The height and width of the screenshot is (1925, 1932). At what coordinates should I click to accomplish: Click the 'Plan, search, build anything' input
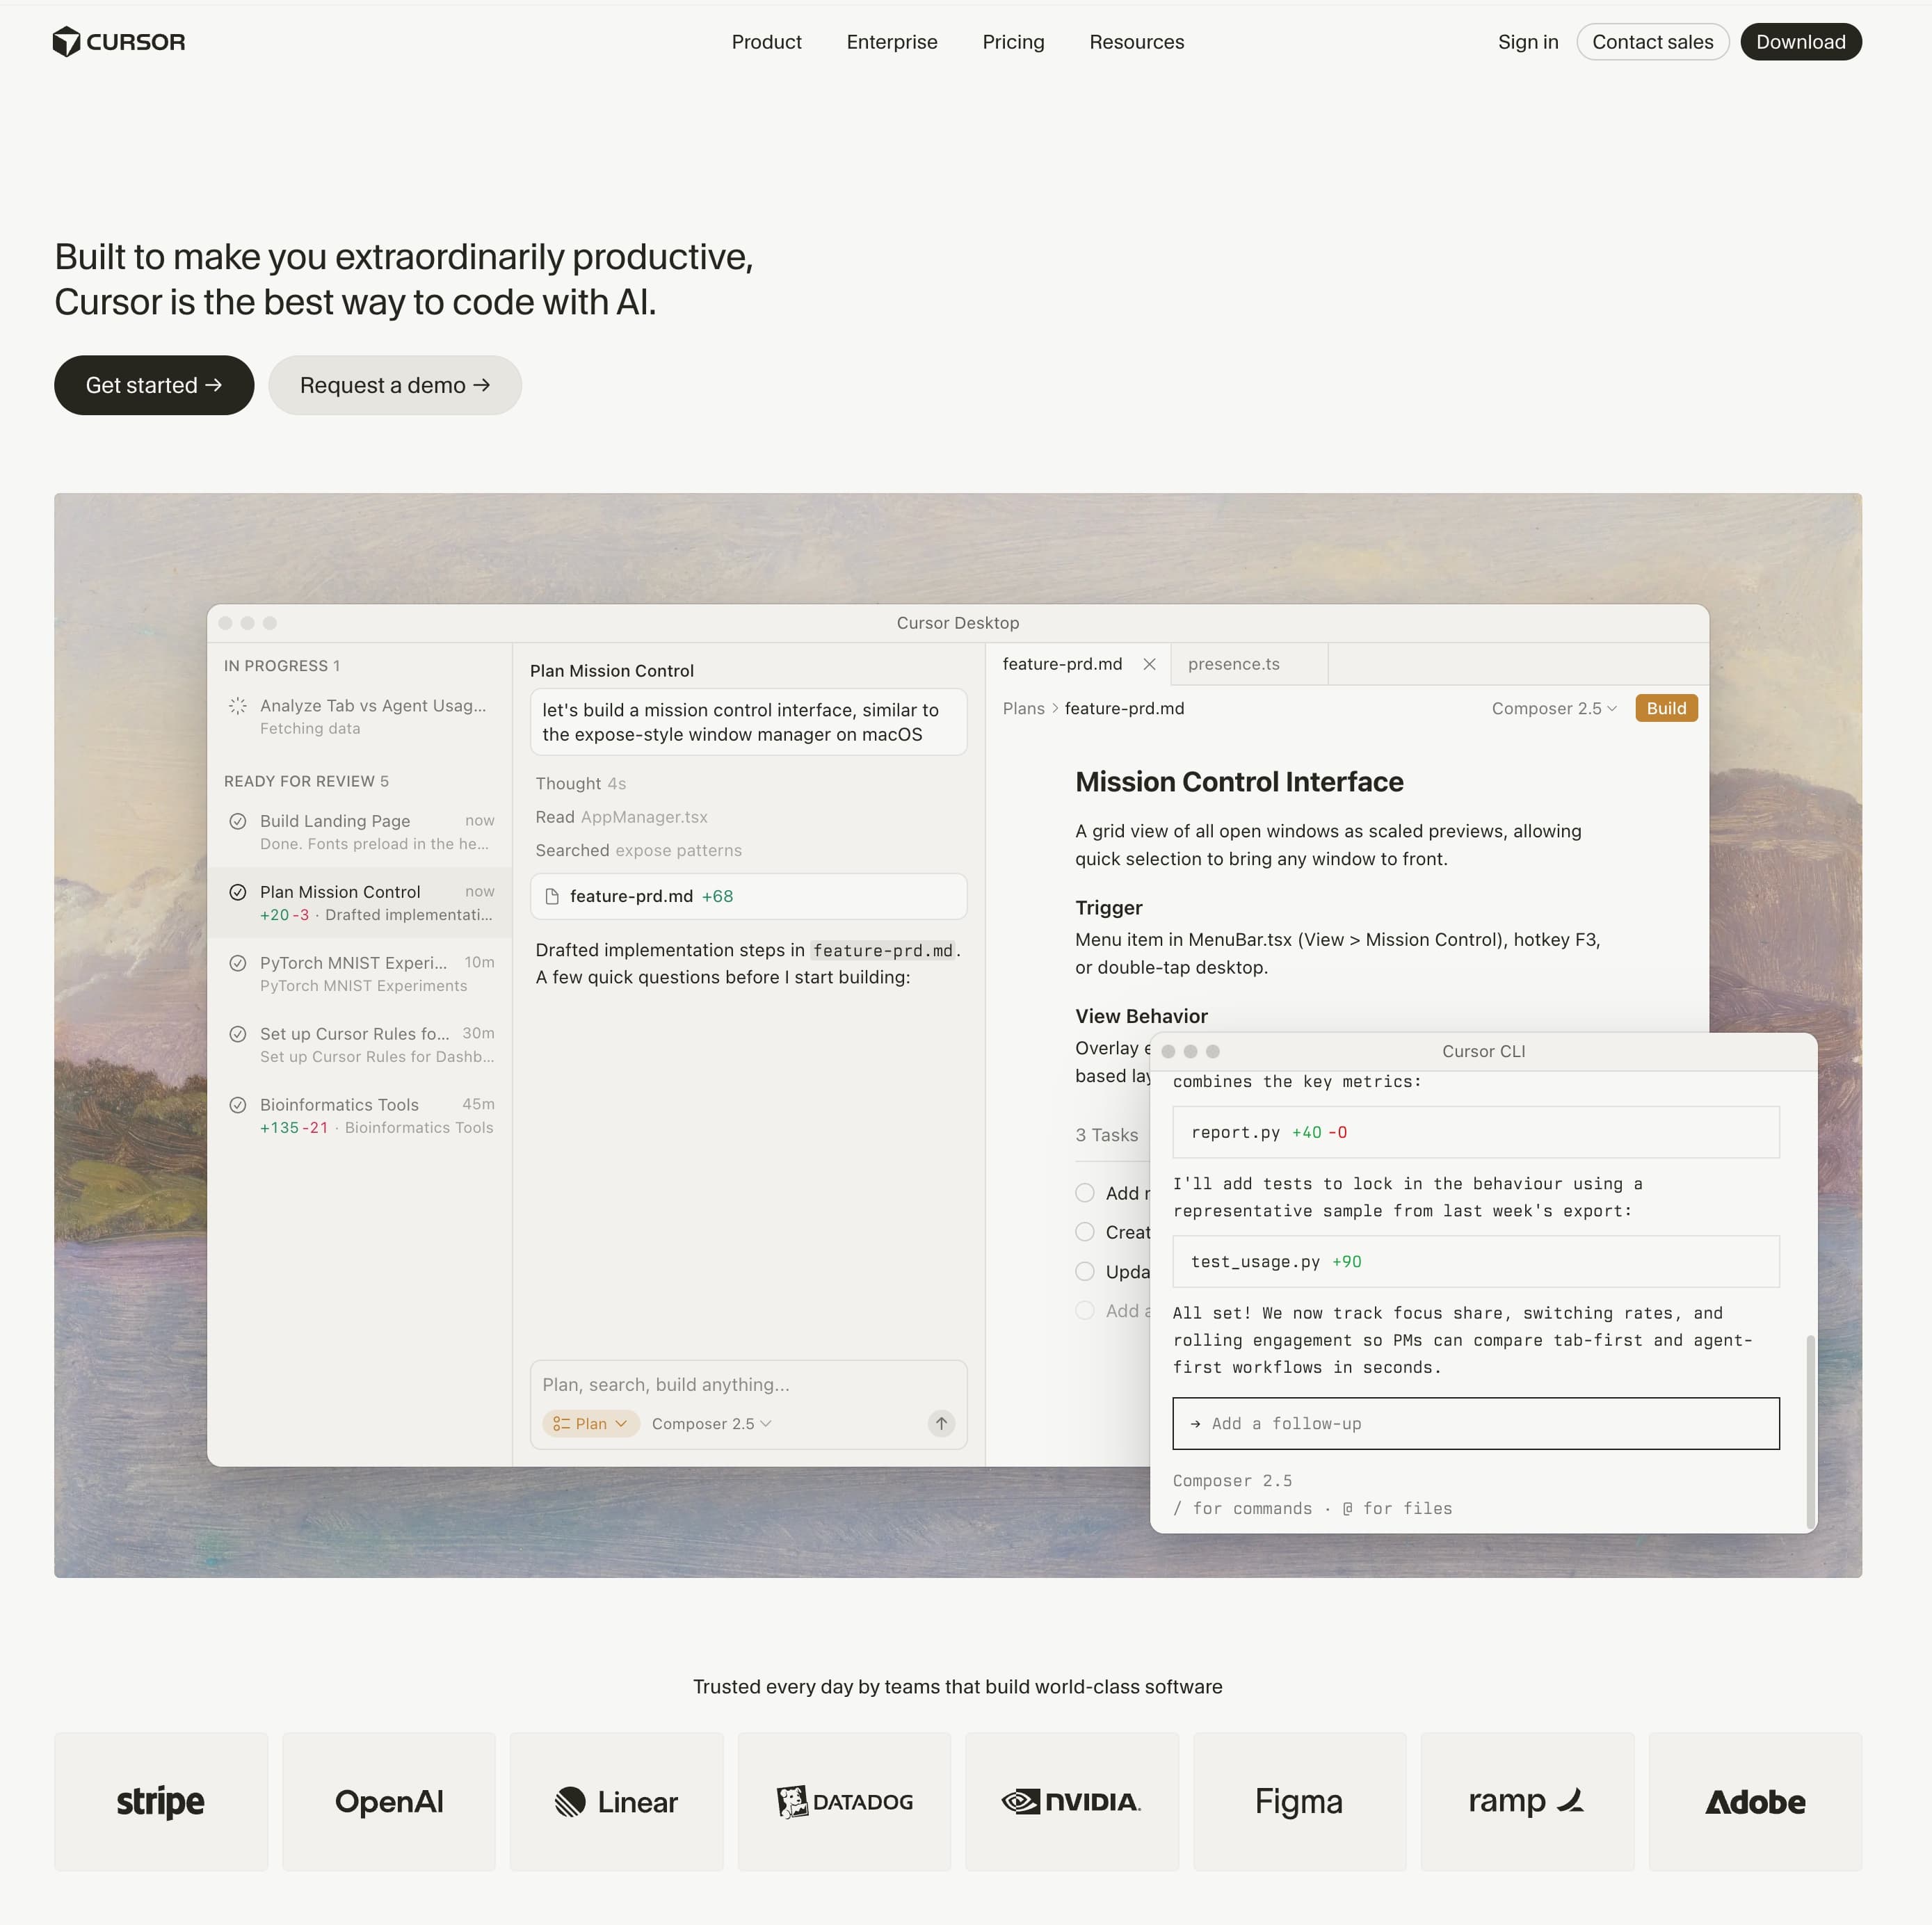(748, 1384)
